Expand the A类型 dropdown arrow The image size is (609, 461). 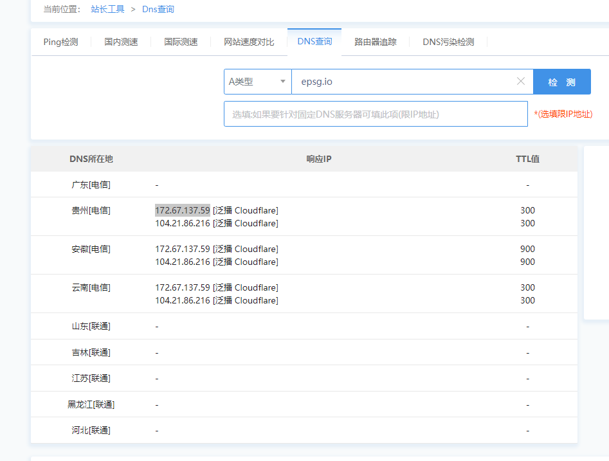pyautogui.click(x=282, y=82)
